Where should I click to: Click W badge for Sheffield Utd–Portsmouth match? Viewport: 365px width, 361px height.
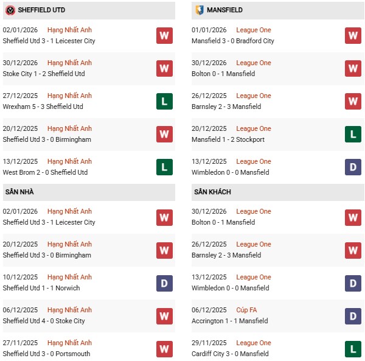(x=164, y=348)
